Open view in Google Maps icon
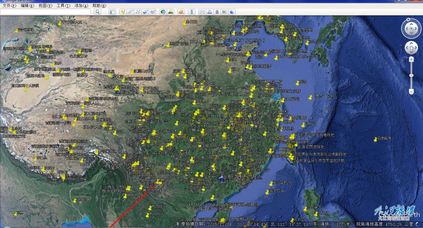This screenshot has width=423, height=228. coord(224,12)
